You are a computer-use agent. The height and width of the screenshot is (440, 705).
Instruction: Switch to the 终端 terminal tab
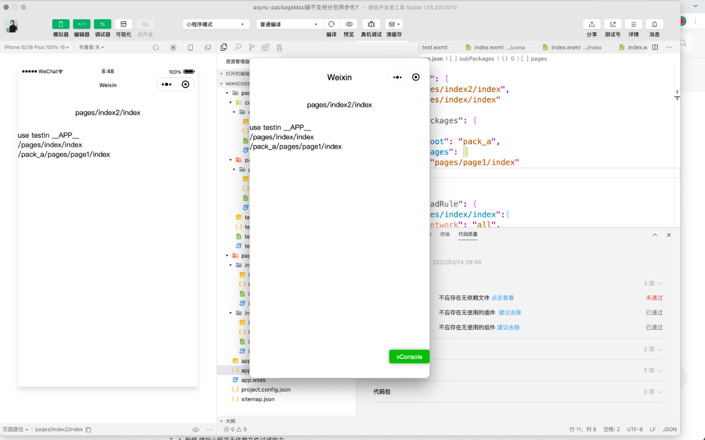[445, 234]
